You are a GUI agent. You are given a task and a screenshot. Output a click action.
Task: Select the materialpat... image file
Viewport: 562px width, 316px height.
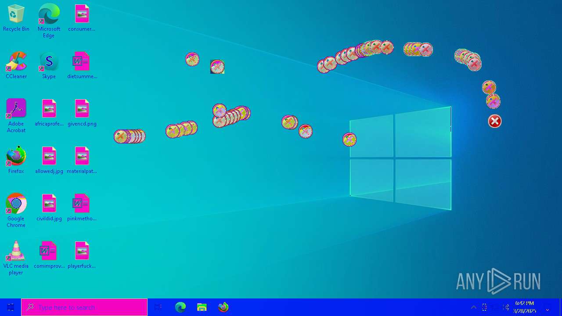(82, 161)
